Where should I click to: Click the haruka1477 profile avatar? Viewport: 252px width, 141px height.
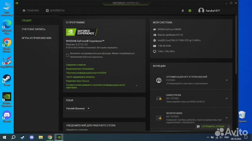click(x=201, y=10)
